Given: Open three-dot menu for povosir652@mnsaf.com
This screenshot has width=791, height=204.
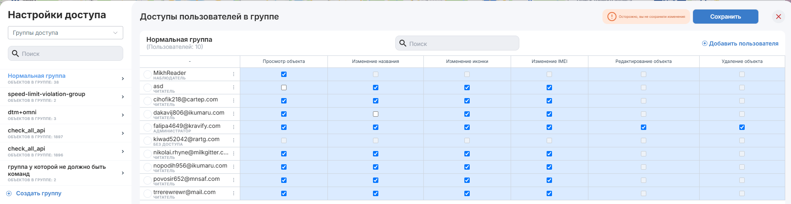Looking at the screenshot, I should tap(234, 180).
